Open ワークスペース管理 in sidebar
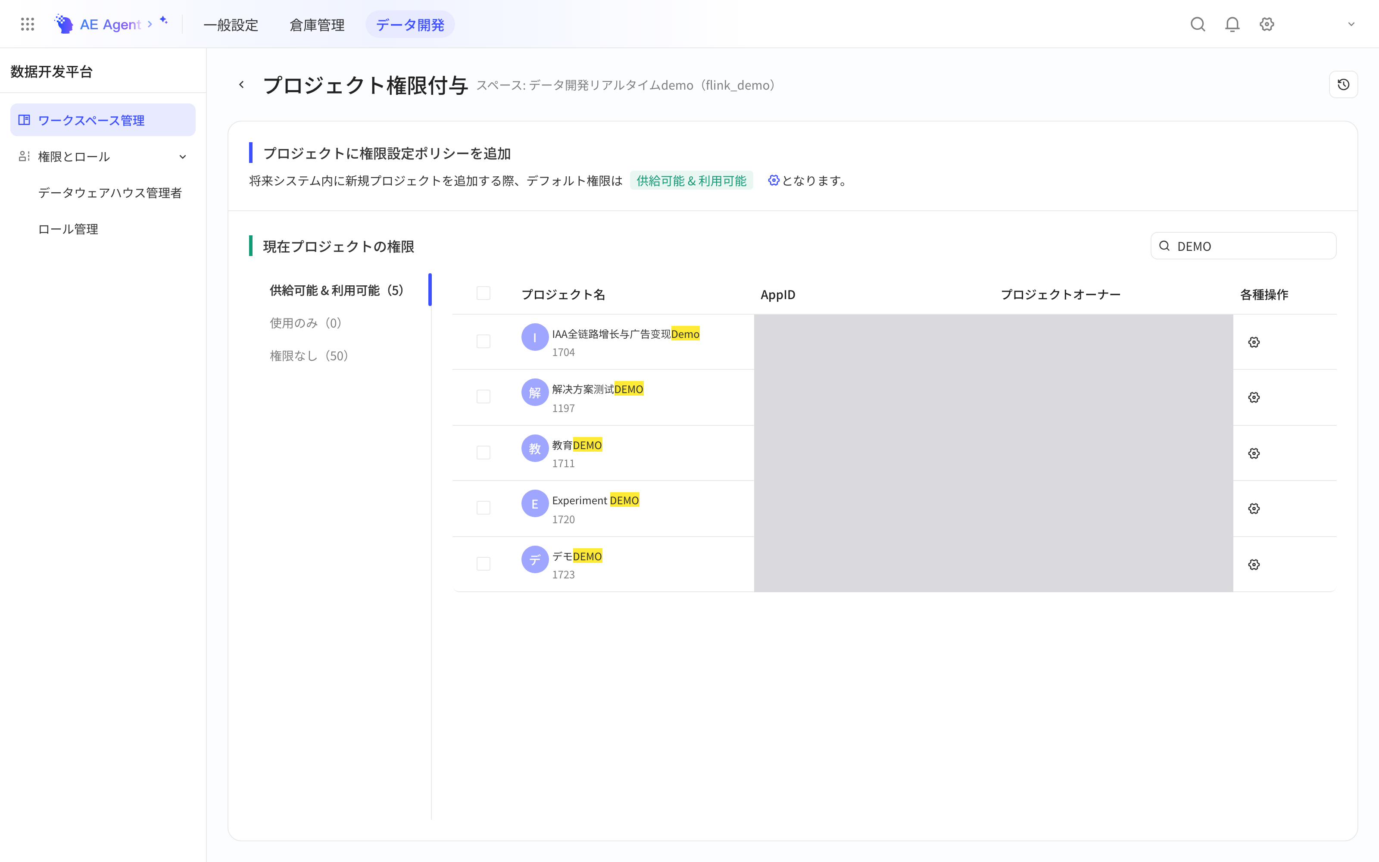Screen dimensions: 1379x862 coord(103,120)
